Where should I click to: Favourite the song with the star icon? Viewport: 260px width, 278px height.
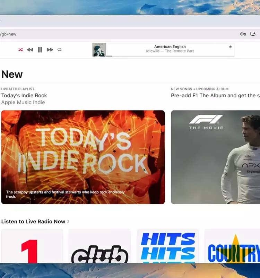click(230, 47)
